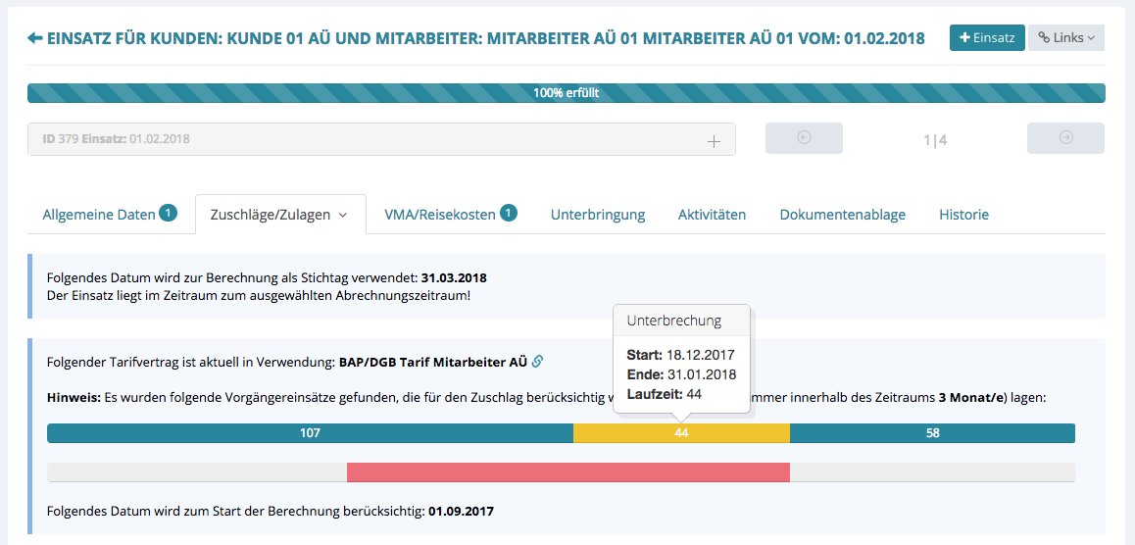This screenshot has width=1135, height=545.
Task: Open the Tarifvertrag link icon
Action: (537, 362)
